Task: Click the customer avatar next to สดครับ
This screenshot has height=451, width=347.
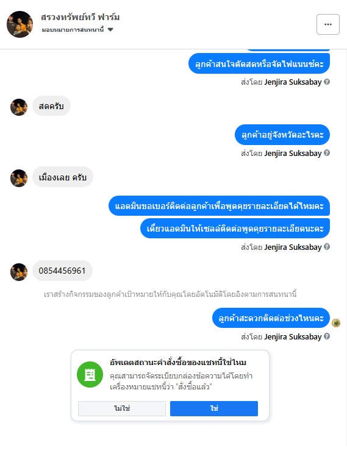Action: (19, 107)
